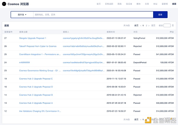Click the 100,000 ATOM deposit cell
178x125 pixels.
click(x=167, y=62)
